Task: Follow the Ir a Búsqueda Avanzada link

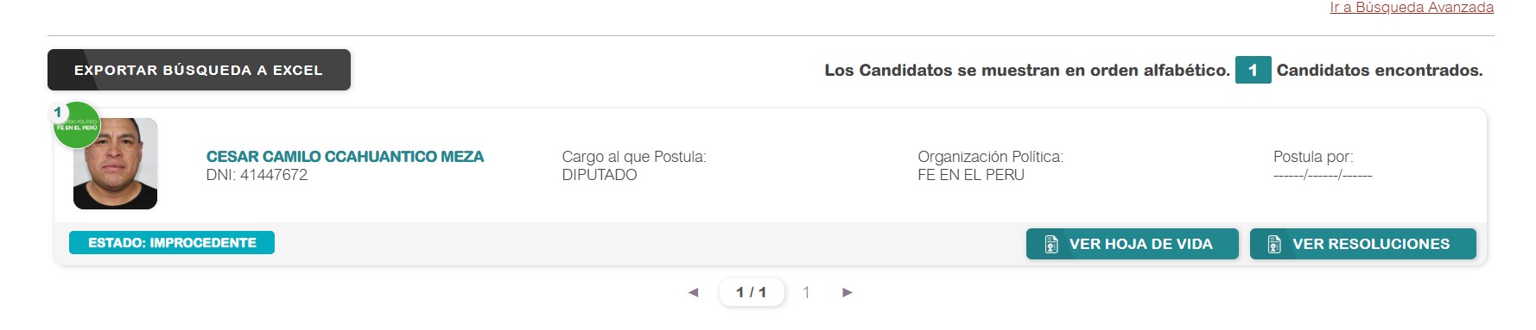Action: coord(1412,8)
